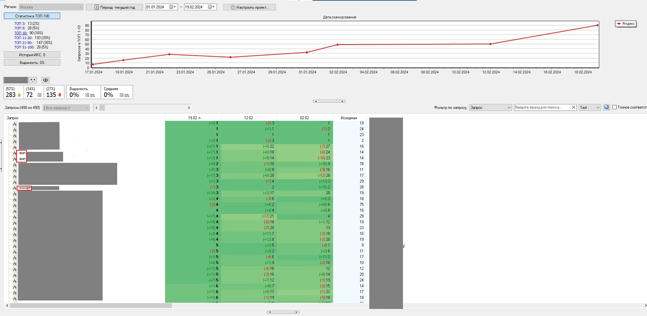
Task: Select the "Статистика ТОП-100" tab button
Action: [32, 16]
